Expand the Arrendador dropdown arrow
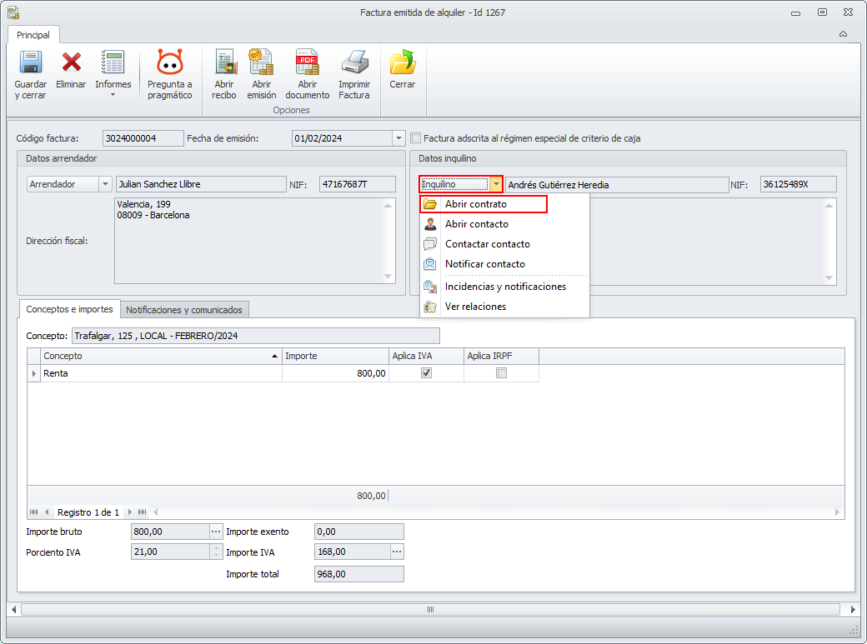The height and width of the screenshot is (644, 867). point(106,184)
